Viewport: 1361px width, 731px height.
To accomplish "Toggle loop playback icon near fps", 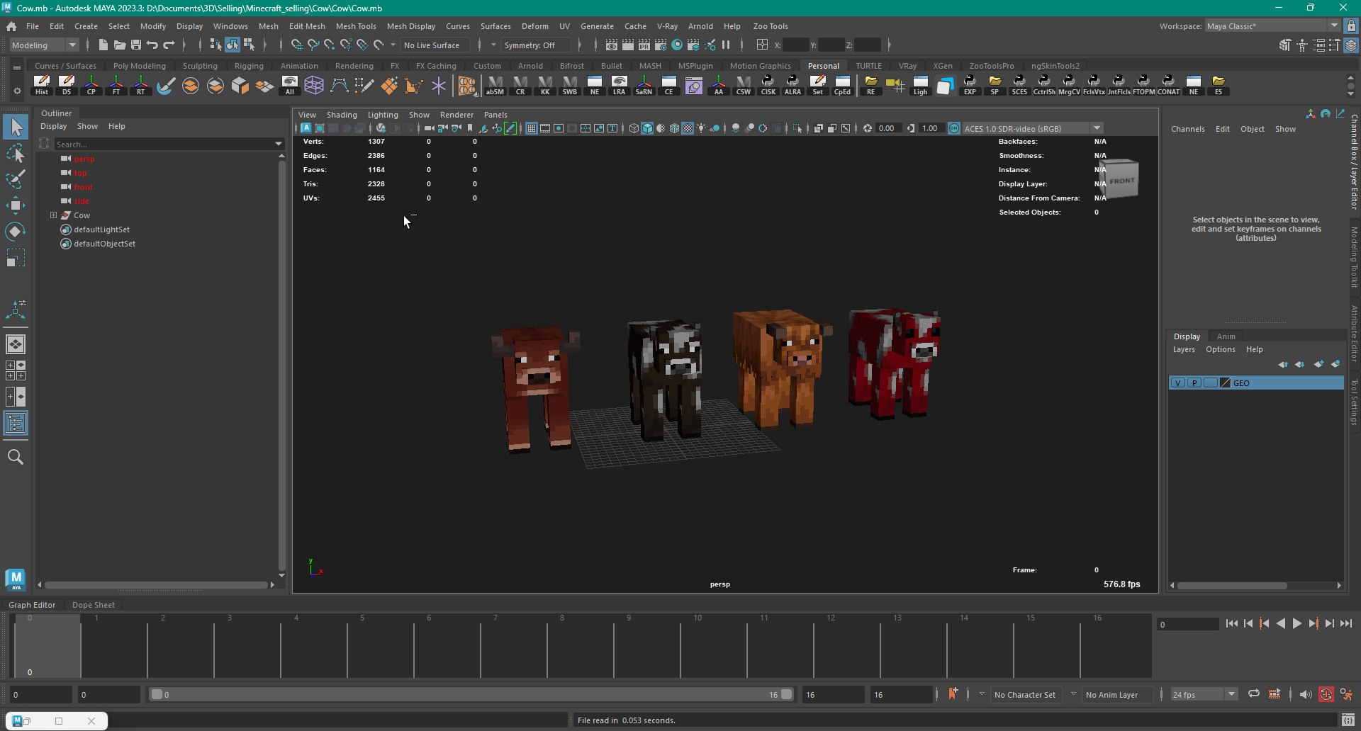I will pos(1253,694).
